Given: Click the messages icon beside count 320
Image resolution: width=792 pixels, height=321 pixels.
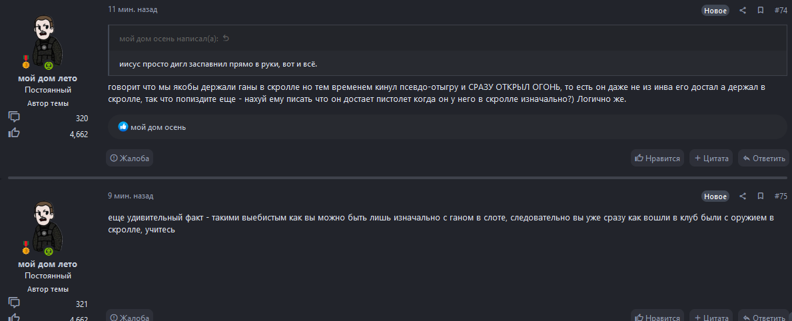Looking at the screenshot, I should coord(14,118).
